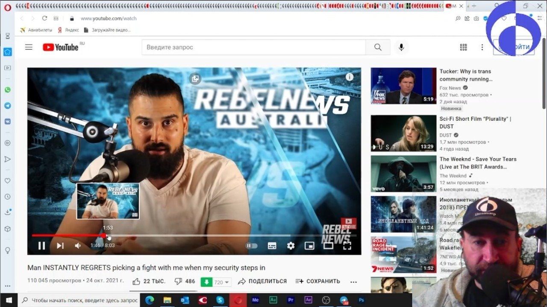Go to the YouTube home logo
547x307 pixels.
(x=61, y=47)
